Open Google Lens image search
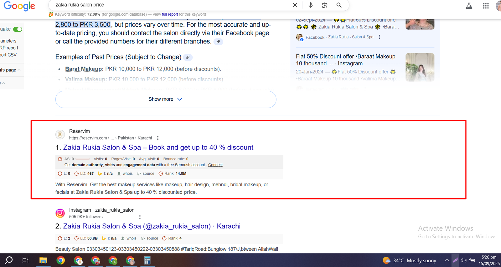The width and height of the screenshot is (501, 267). click(x=325, y=5)
